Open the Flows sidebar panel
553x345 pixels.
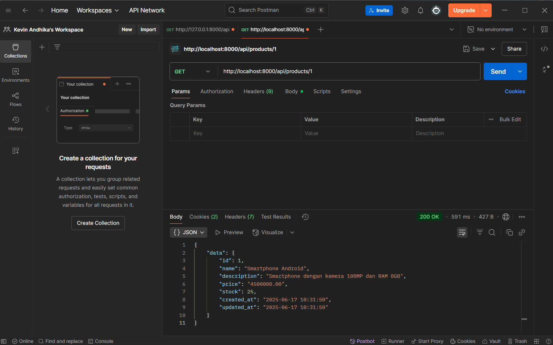[x=16, y=99]
